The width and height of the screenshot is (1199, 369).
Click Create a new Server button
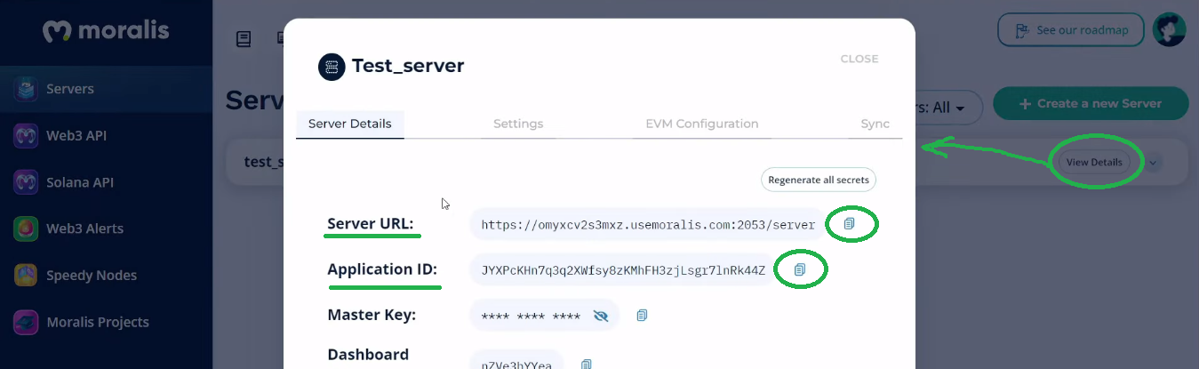coord(1091,103)
